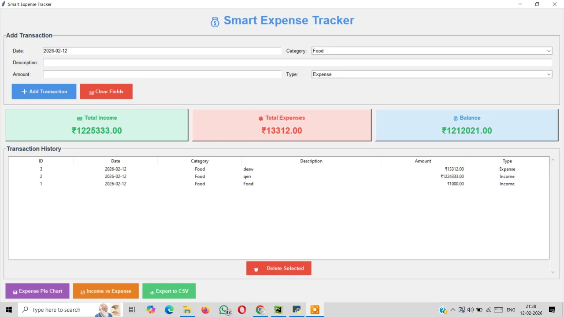The height and width of the screenshot is (317, 564).
Task: Open the volume control in tray
Action: (x=471, y=310)
